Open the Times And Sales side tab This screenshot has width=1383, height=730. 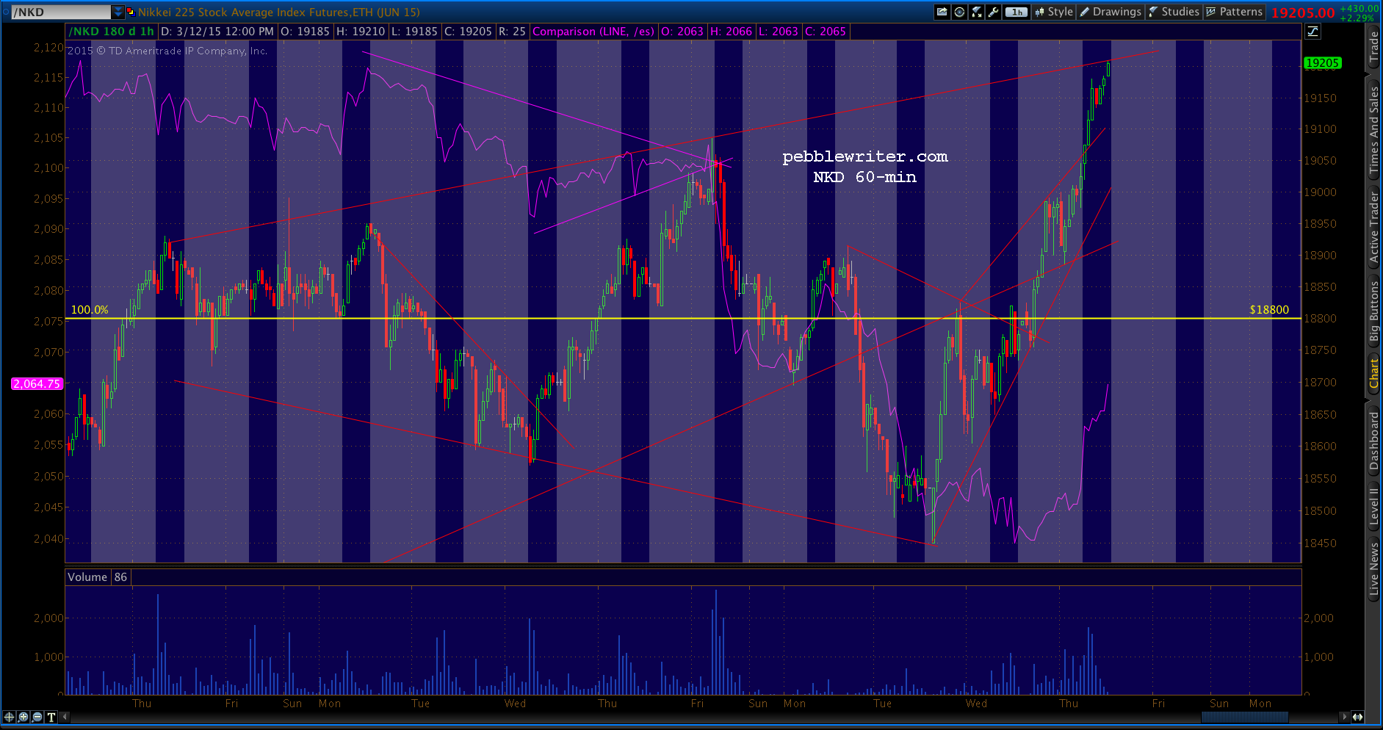[x=1373, y=130]
